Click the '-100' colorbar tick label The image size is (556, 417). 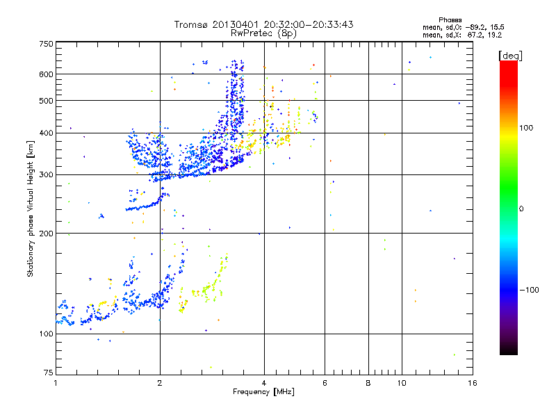tap(529, 290)
